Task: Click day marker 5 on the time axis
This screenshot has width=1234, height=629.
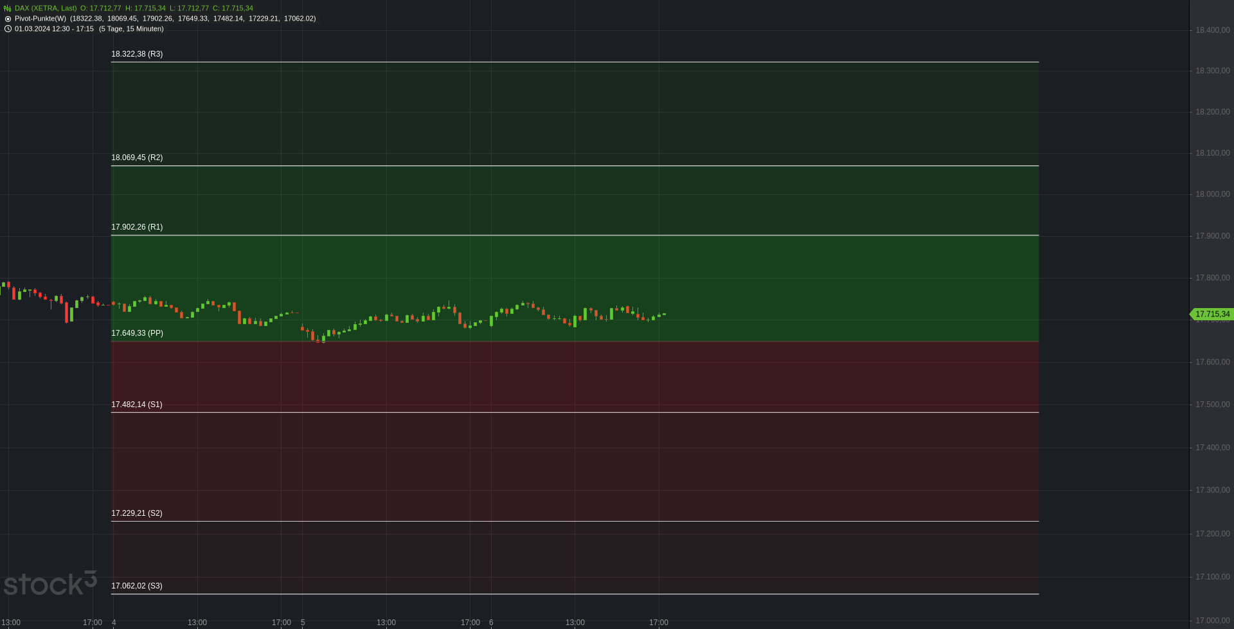Action: (x=303, y=623)
